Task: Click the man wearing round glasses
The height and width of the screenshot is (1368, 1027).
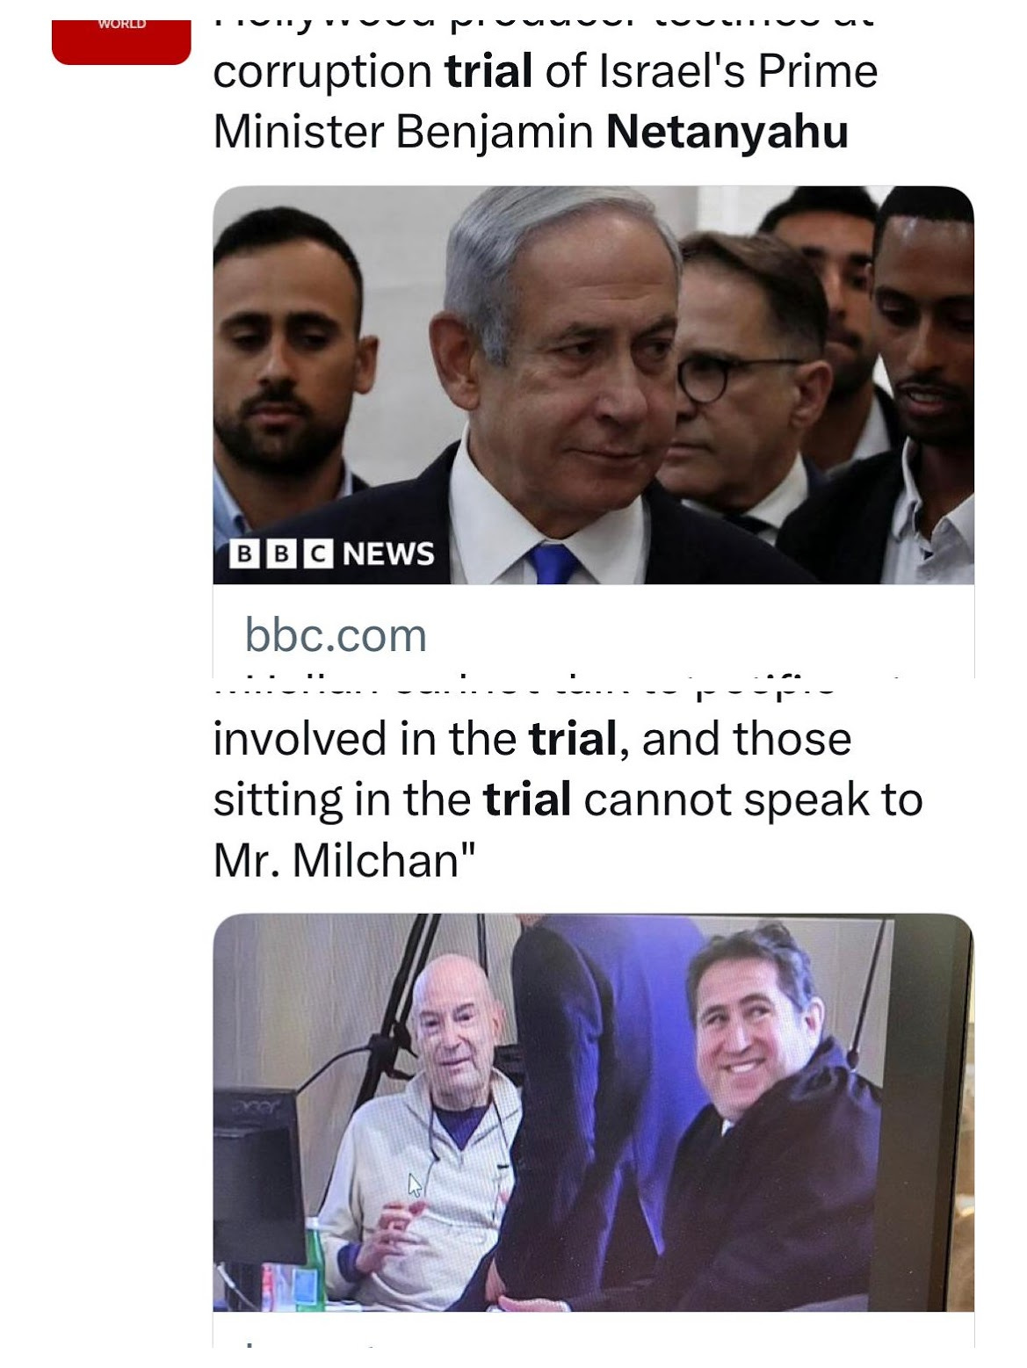Action: click(742, 387)
